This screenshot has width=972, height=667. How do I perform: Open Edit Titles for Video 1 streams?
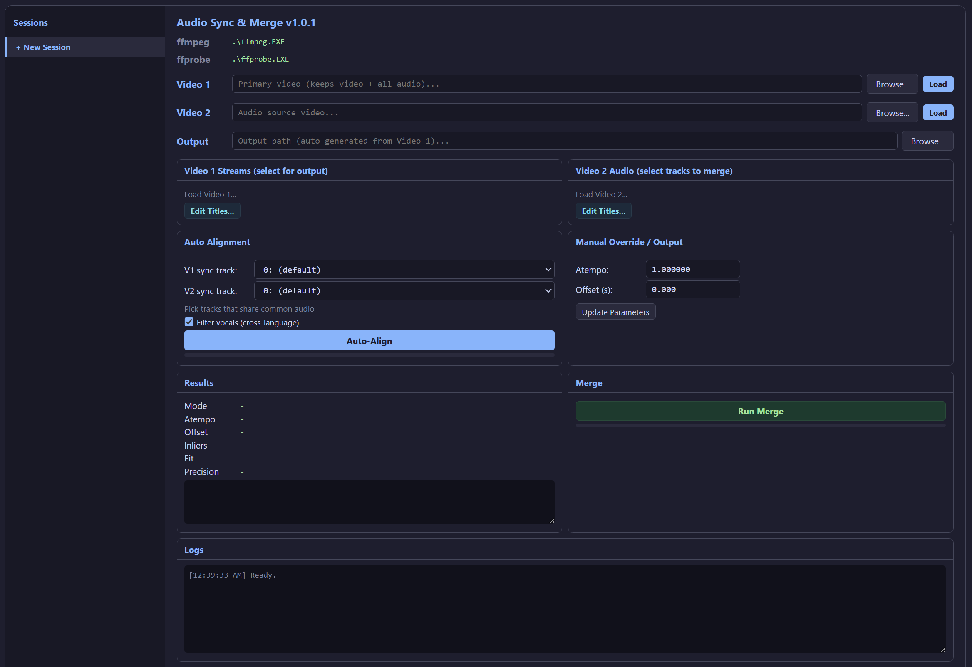coord(212,211)
